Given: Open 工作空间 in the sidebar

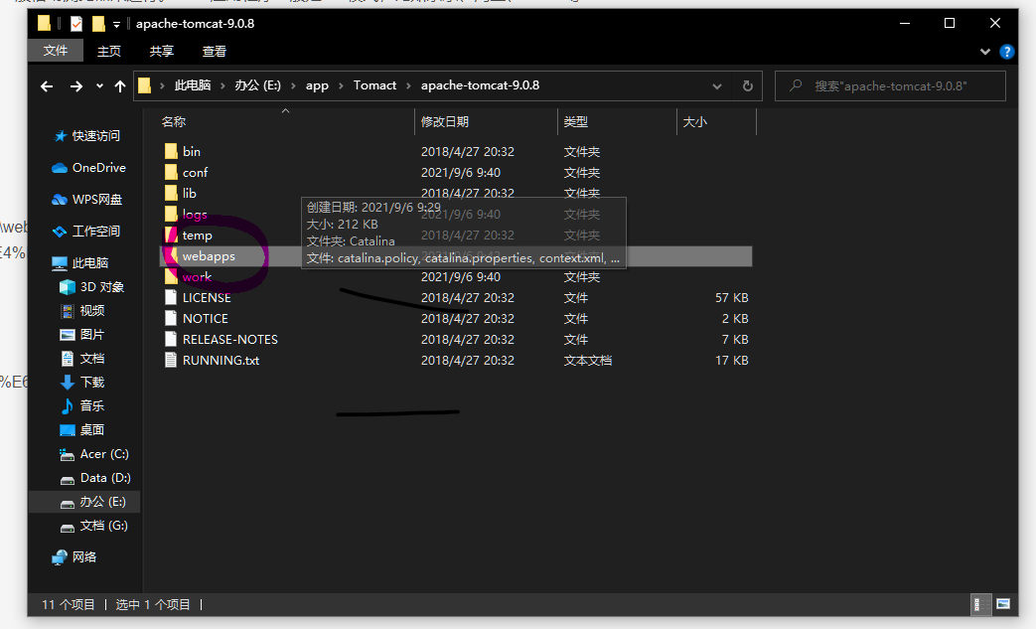Looking at the screenshot, I should (95, 231).
